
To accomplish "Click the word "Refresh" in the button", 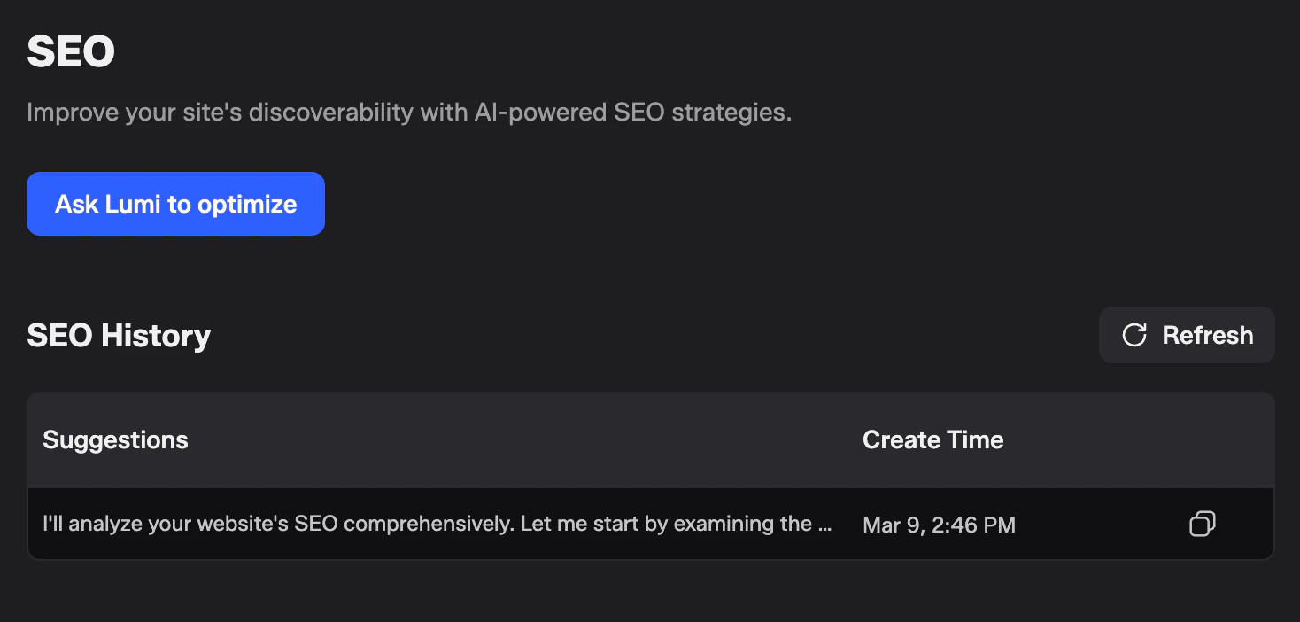I will click(x=1207, y=335).
